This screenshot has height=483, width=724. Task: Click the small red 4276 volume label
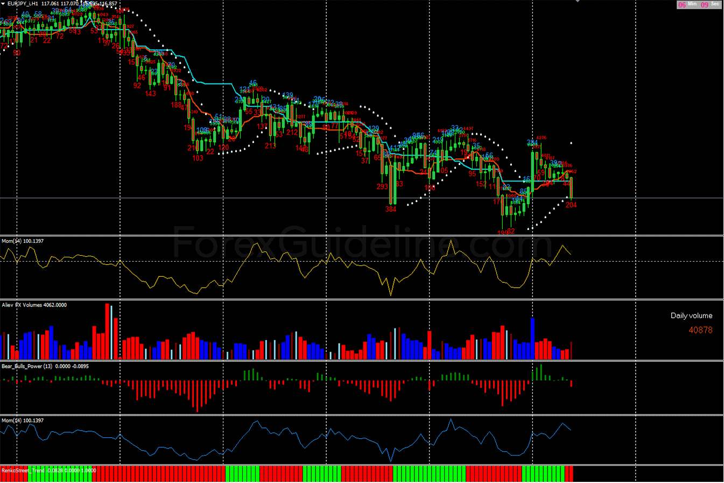pyautogui.click(x=542, y=138)
